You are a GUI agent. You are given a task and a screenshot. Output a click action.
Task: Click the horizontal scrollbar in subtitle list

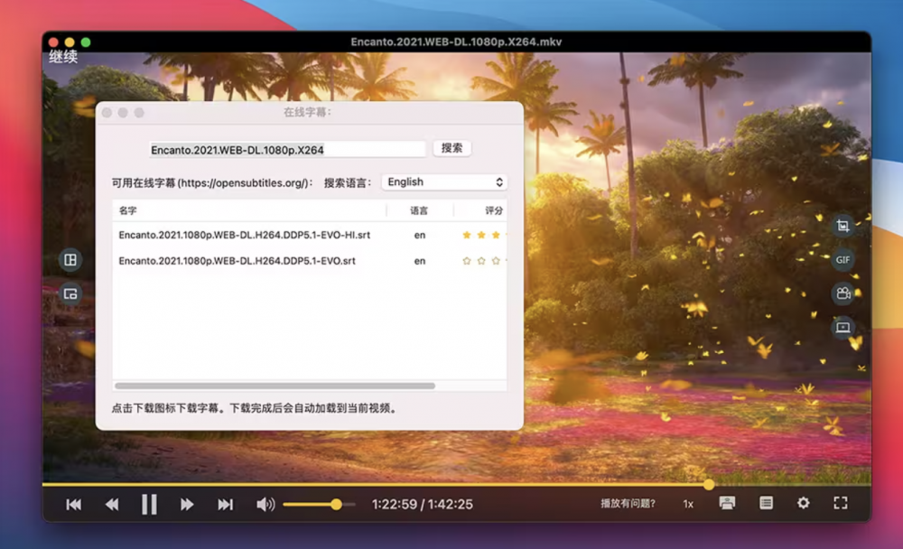[x=275, y=386]
